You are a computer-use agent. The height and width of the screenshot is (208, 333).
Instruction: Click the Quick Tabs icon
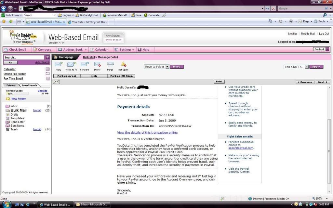[x=19, y=22]
